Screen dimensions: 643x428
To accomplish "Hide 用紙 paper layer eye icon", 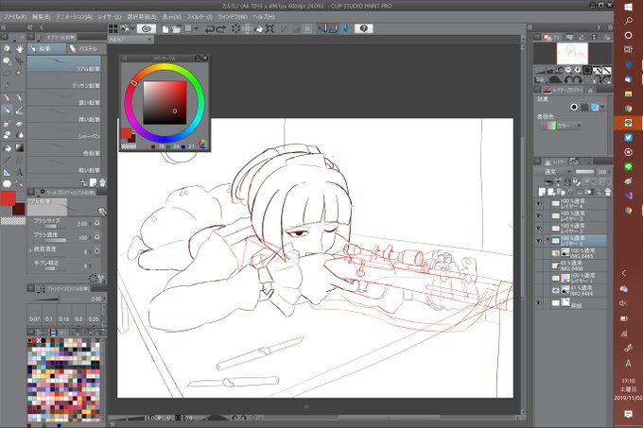I will [x=539, y=303].
